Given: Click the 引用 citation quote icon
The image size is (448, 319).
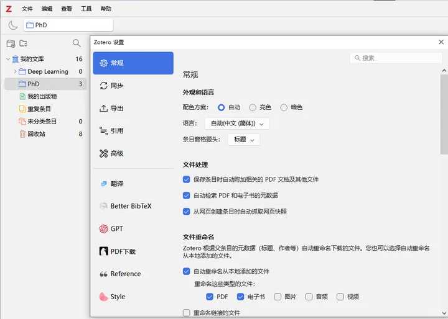Looking at the screenshot, I should pos(103,130).
